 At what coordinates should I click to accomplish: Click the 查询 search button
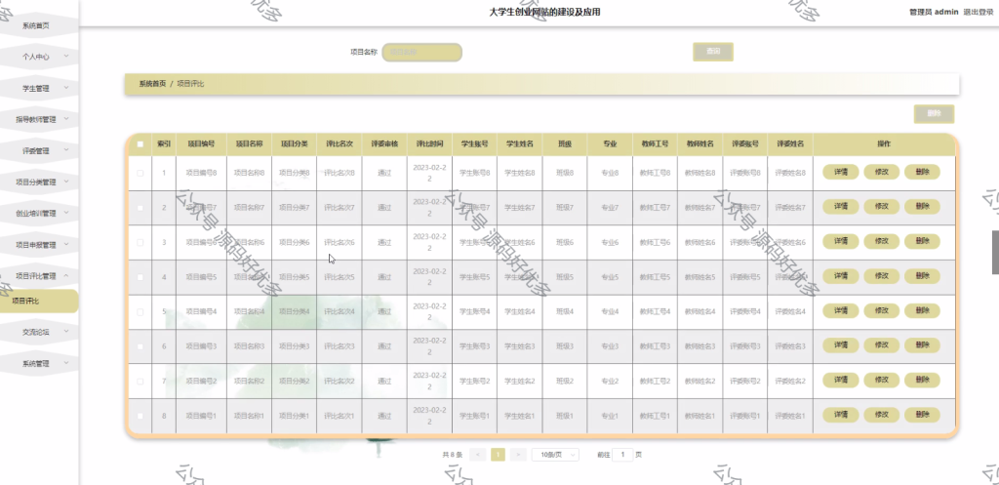tap(713, 52)
